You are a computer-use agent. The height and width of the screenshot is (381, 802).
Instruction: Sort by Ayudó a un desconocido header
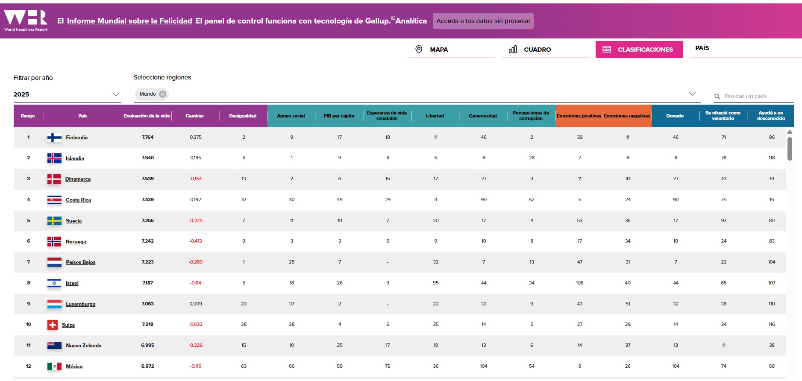[771, 116]
